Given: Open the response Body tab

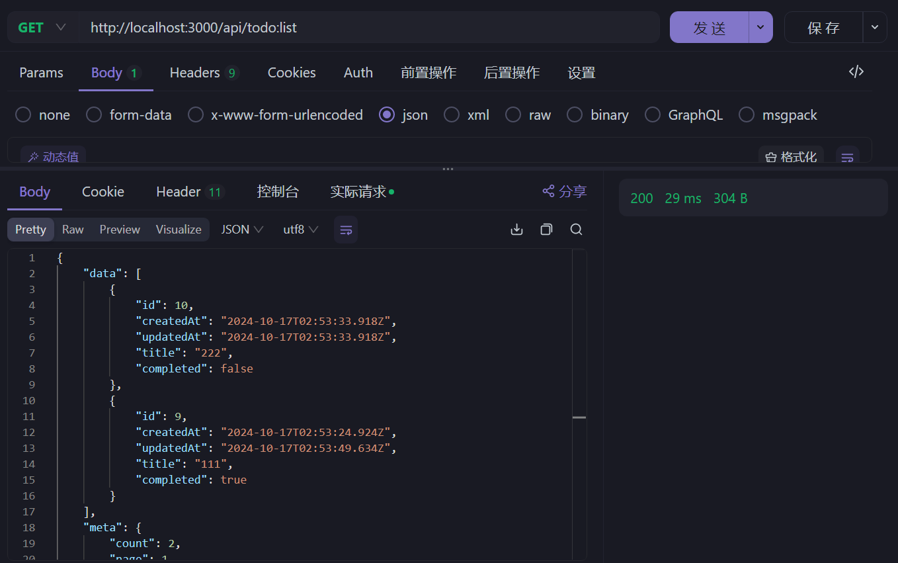Looking at the screenshot, I should [x=34, y=192].
